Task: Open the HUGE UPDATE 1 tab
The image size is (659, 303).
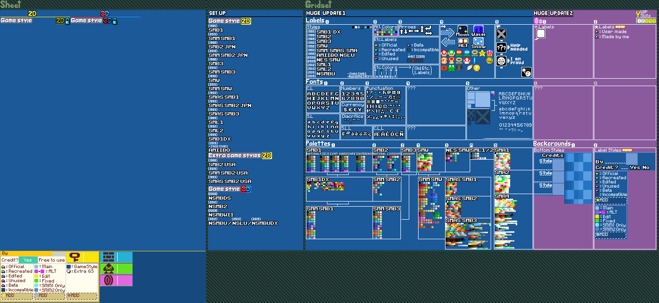Action: point(326,13)
